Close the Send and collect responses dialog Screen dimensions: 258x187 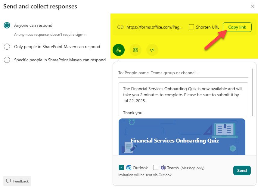pyautogui.click(x=252, y=6)
